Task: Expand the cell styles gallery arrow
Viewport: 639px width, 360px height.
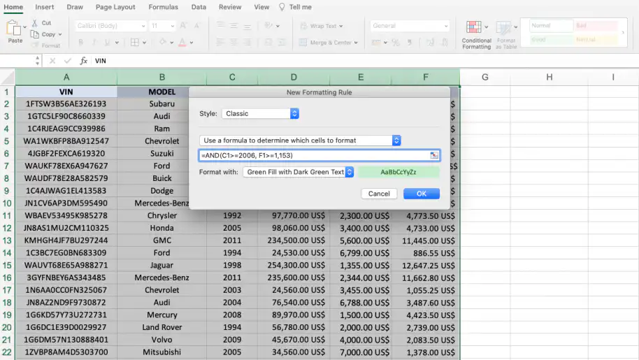Action: click(x=623, y=32)
